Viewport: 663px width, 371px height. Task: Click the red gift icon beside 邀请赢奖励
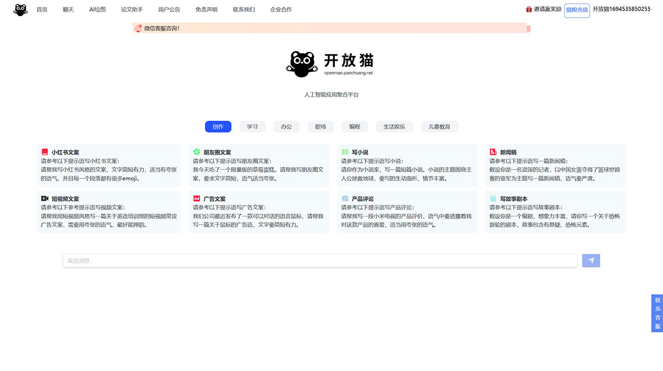(x=528, y=9)
